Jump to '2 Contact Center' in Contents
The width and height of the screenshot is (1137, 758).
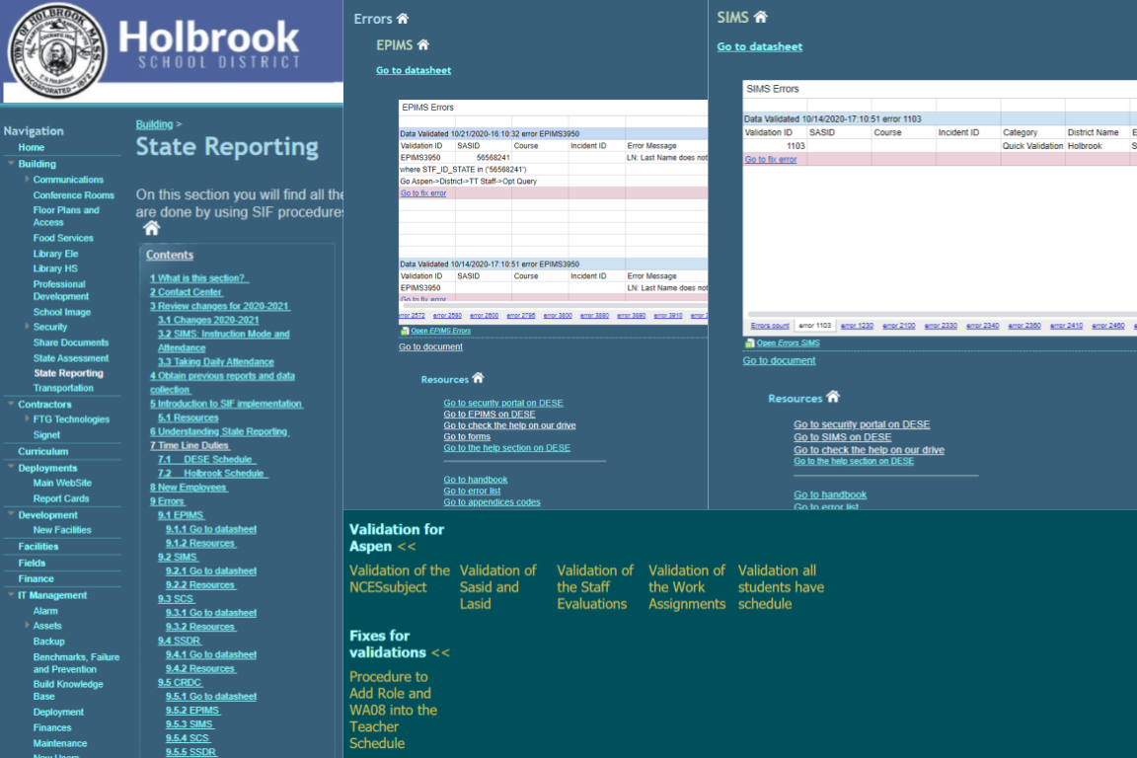187,291
